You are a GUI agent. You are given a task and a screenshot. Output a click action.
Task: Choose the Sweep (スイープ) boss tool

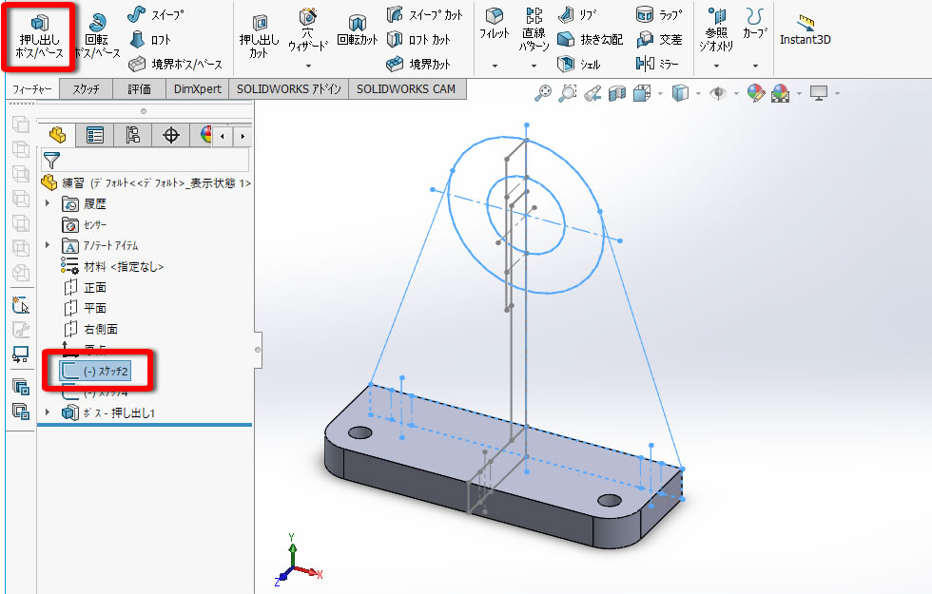(156, 15)
